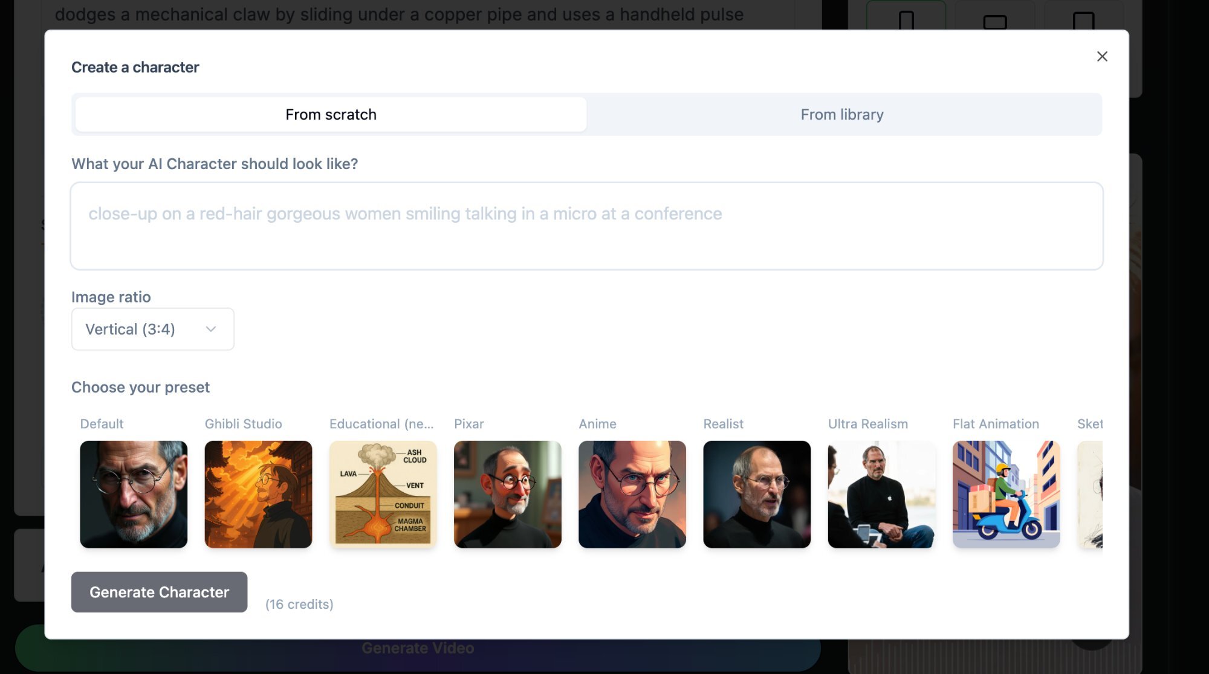The image size is (1209, 674).
Task: Select the From scratch tab
Action: pos(330,114)
